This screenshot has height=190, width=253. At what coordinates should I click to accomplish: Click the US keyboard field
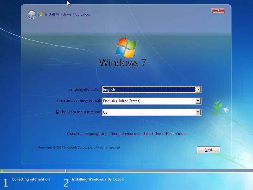tap(151, 112)
